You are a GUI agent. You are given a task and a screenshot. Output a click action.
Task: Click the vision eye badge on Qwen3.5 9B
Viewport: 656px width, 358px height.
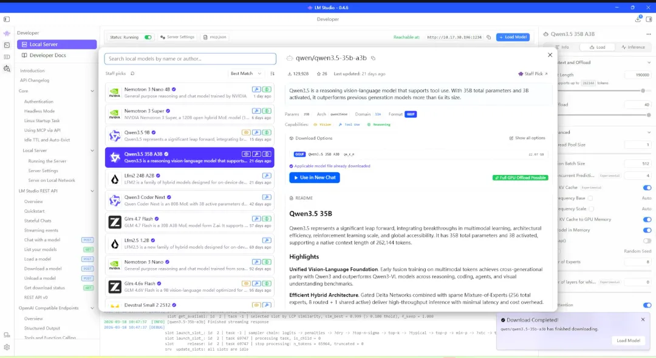246,133
